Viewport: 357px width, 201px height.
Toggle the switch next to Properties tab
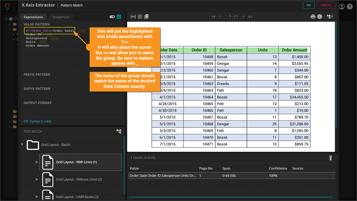(x=112, y=17)
